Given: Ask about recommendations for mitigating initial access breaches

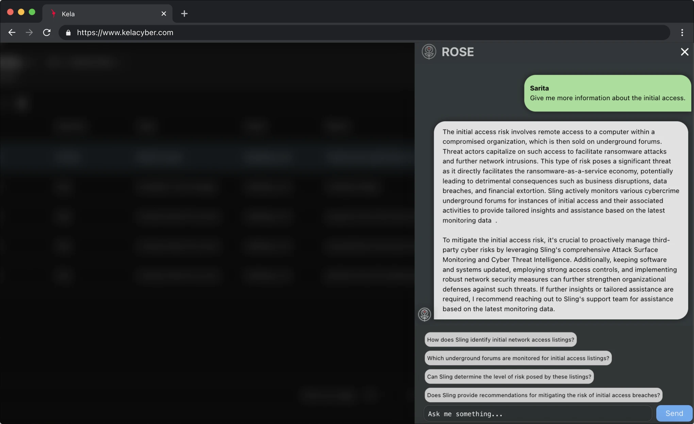Looking at the screenshot, I should [543, 395].
